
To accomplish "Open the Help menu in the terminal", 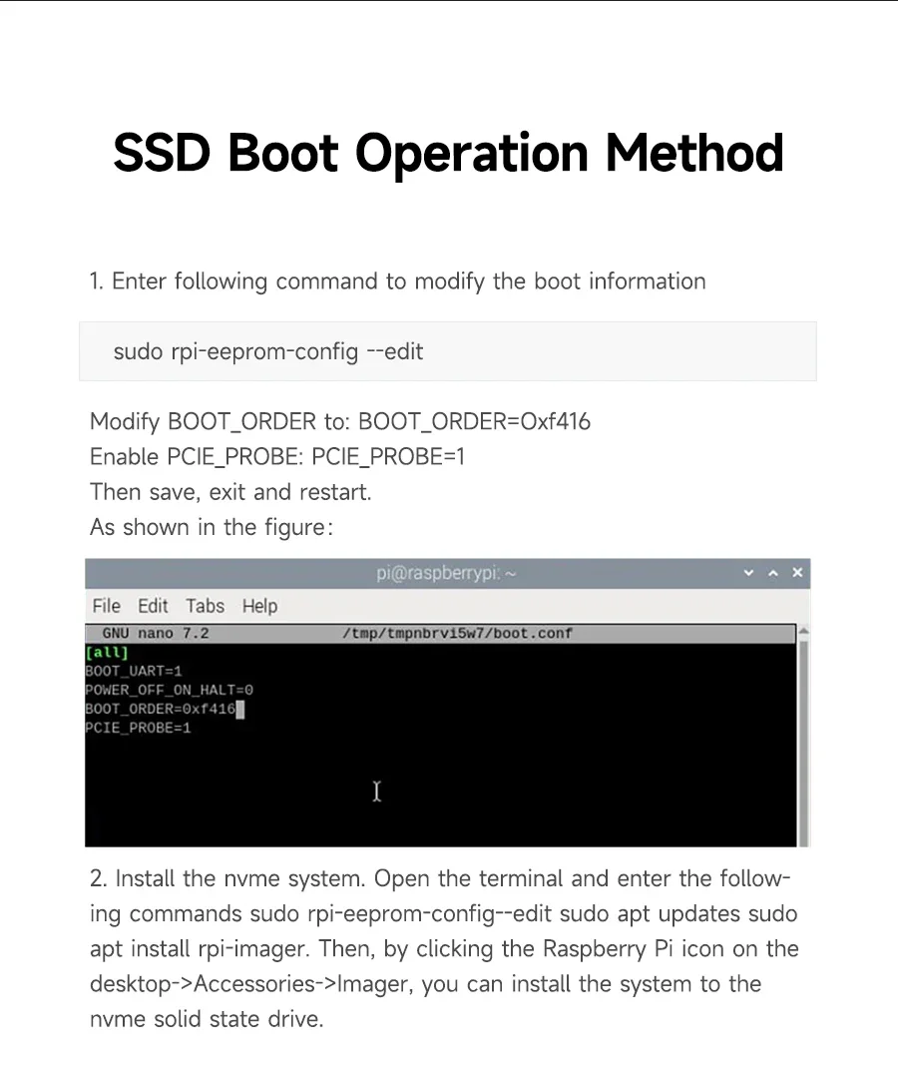I will pos(259,606).
